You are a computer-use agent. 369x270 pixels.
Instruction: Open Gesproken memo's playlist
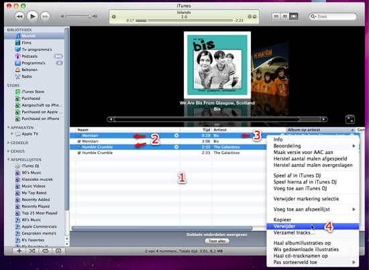(x=39, y=234)
